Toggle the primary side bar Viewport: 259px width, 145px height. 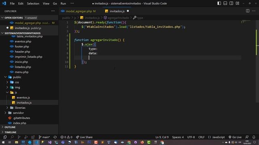pos(219,3)
